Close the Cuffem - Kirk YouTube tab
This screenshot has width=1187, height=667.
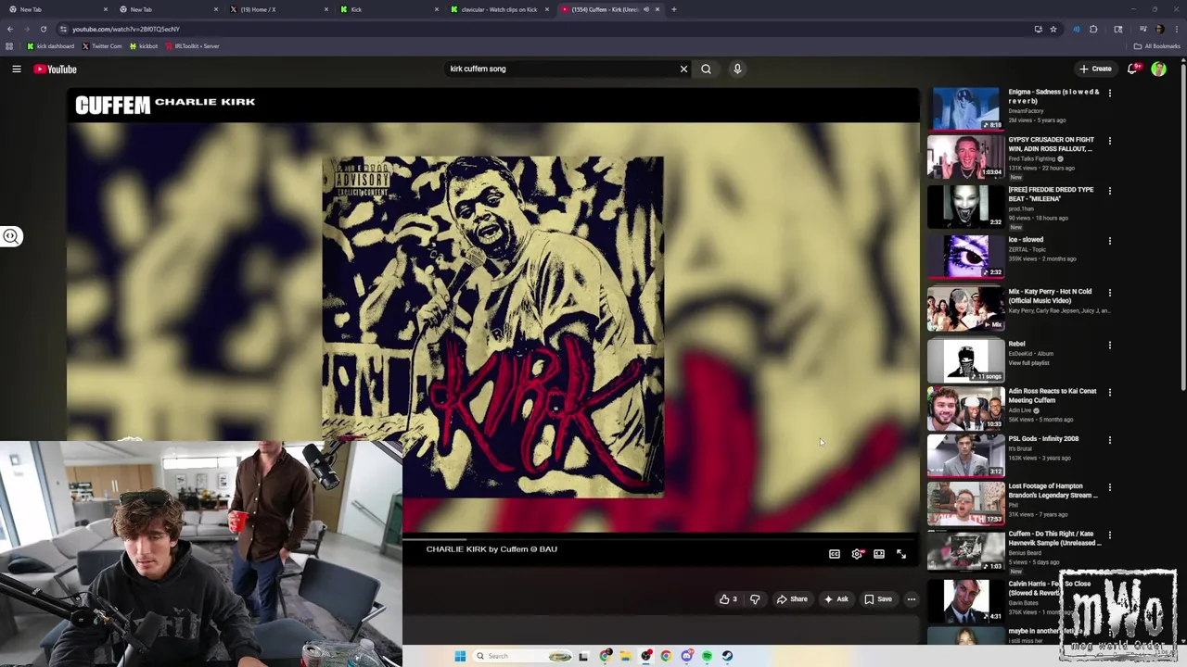[657, 9]
